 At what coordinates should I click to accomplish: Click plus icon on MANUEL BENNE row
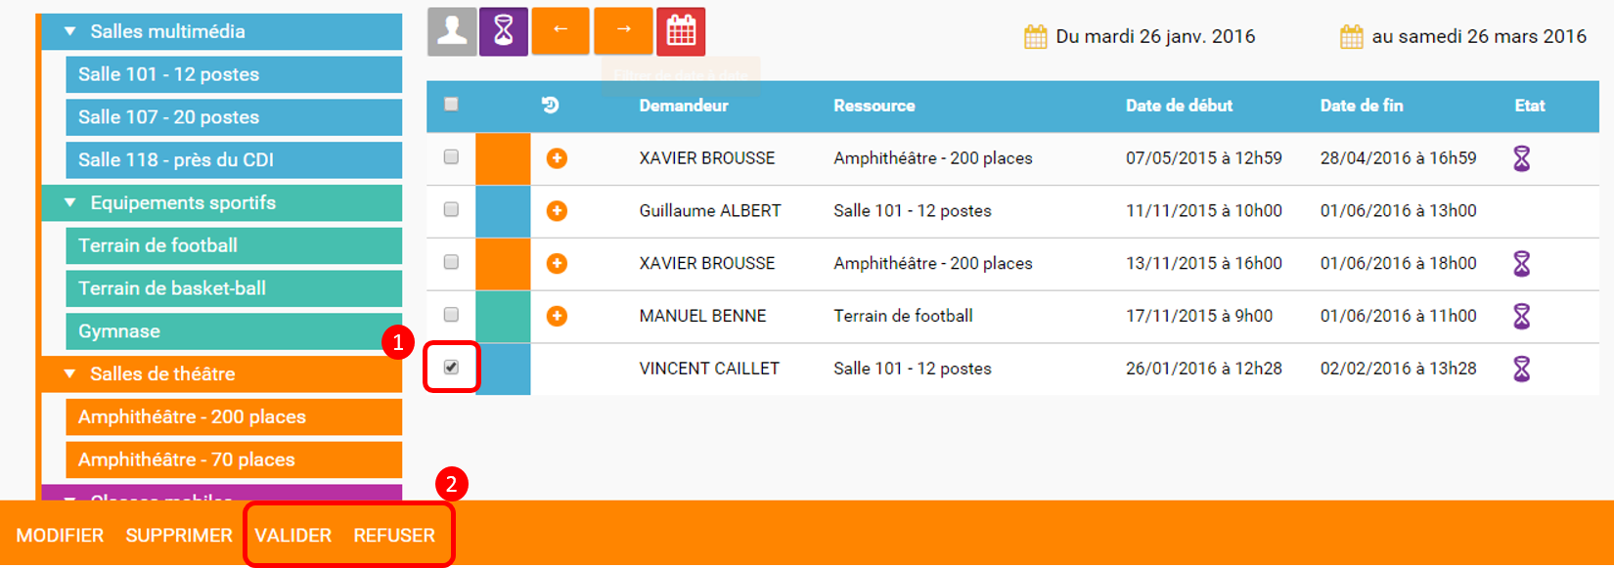point(557,316)
